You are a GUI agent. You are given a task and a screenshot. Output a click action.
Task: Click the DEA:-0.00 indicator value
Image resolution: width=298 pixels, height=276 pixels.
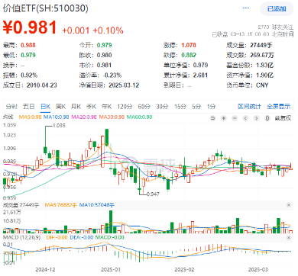(82, 237)
